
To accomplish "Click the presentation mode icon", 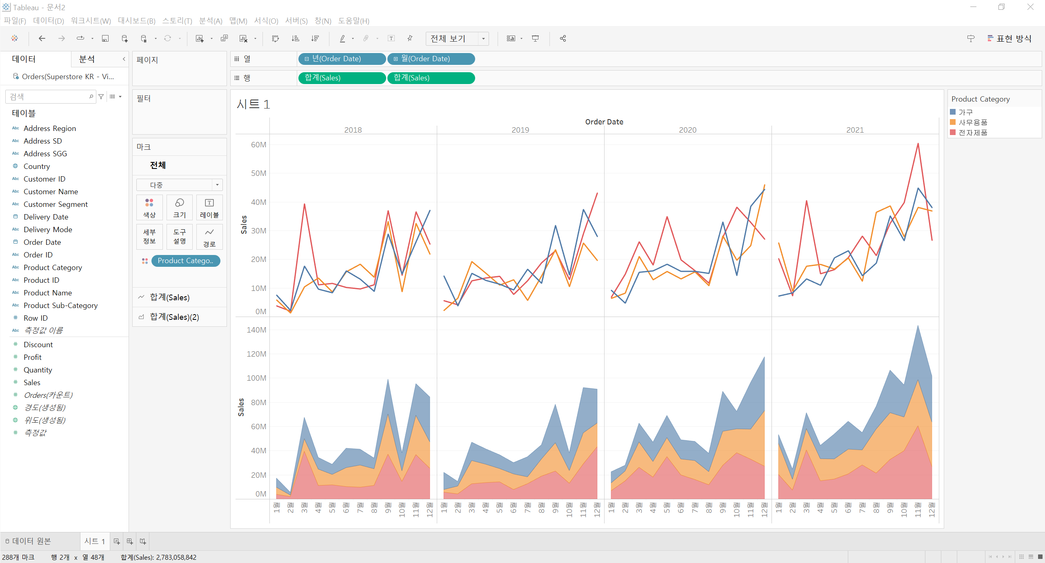I will 535,38.
